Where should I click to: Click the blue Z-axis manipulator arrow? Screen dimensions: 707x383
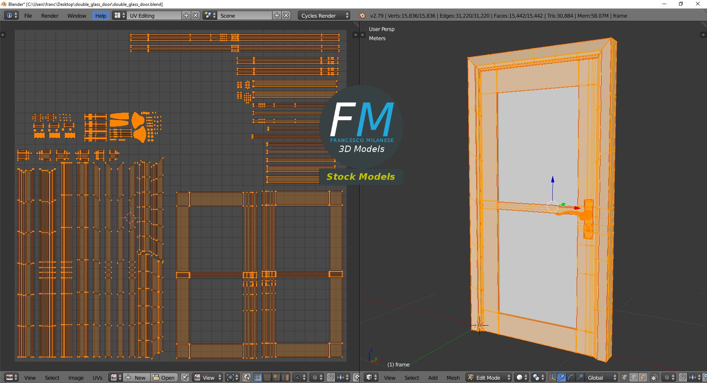click(x=552, y=180)
